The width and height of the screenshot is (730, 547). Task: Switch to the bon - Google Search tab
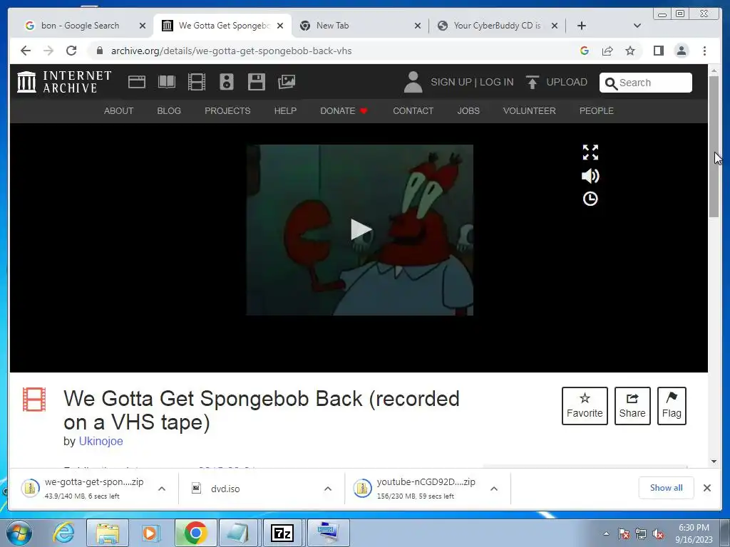(80, 26)
